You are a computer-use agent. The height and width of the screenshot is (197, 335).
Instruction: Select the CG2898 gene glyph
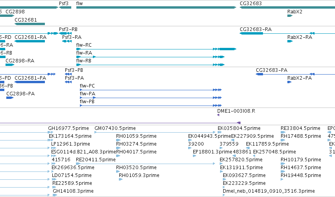click(x=7, y=16)
